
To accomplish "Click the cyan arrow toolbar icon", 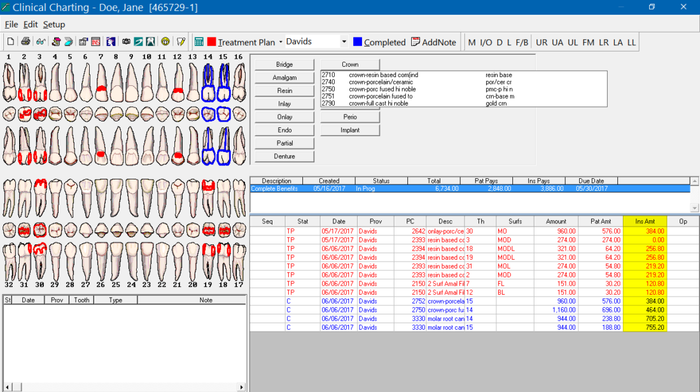I will pos(68,42).
